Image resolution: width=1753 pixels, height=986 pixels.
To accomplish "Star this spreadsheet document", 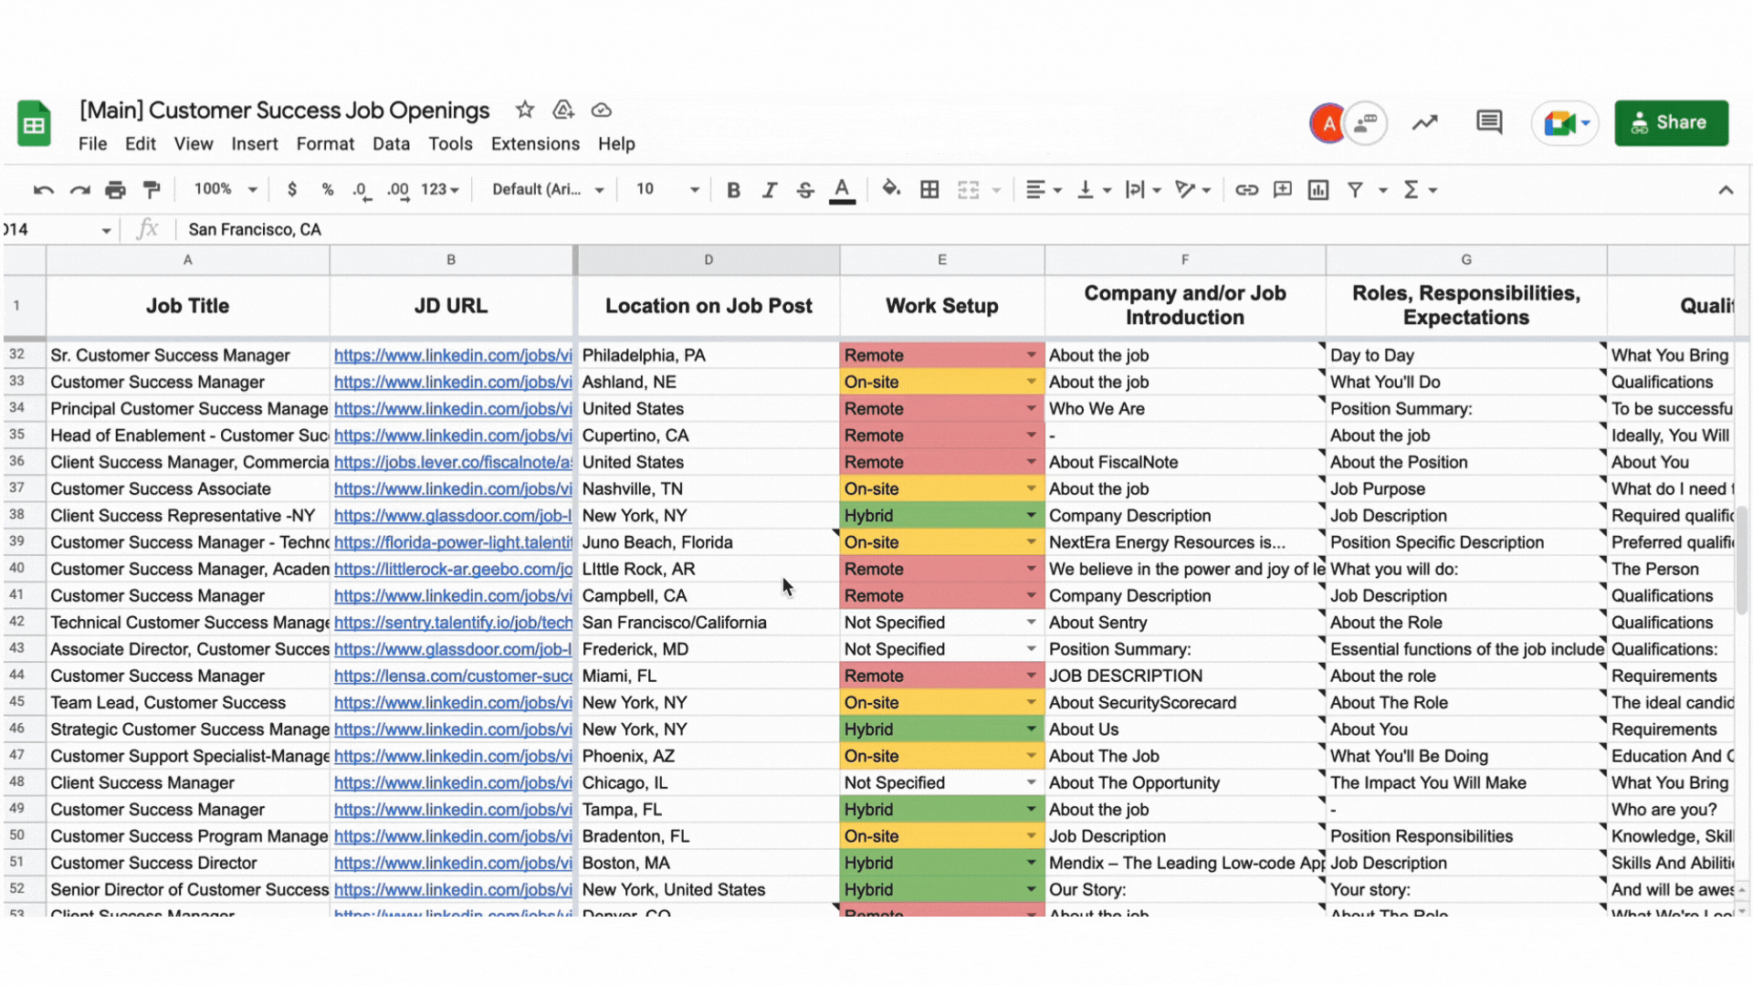I will 524,110.
